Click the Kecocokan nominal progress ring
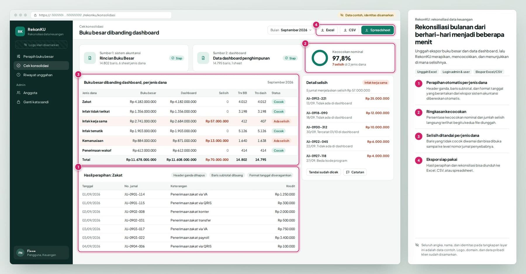The height and width of the screenshot is (274, 526). coord(320,58)
